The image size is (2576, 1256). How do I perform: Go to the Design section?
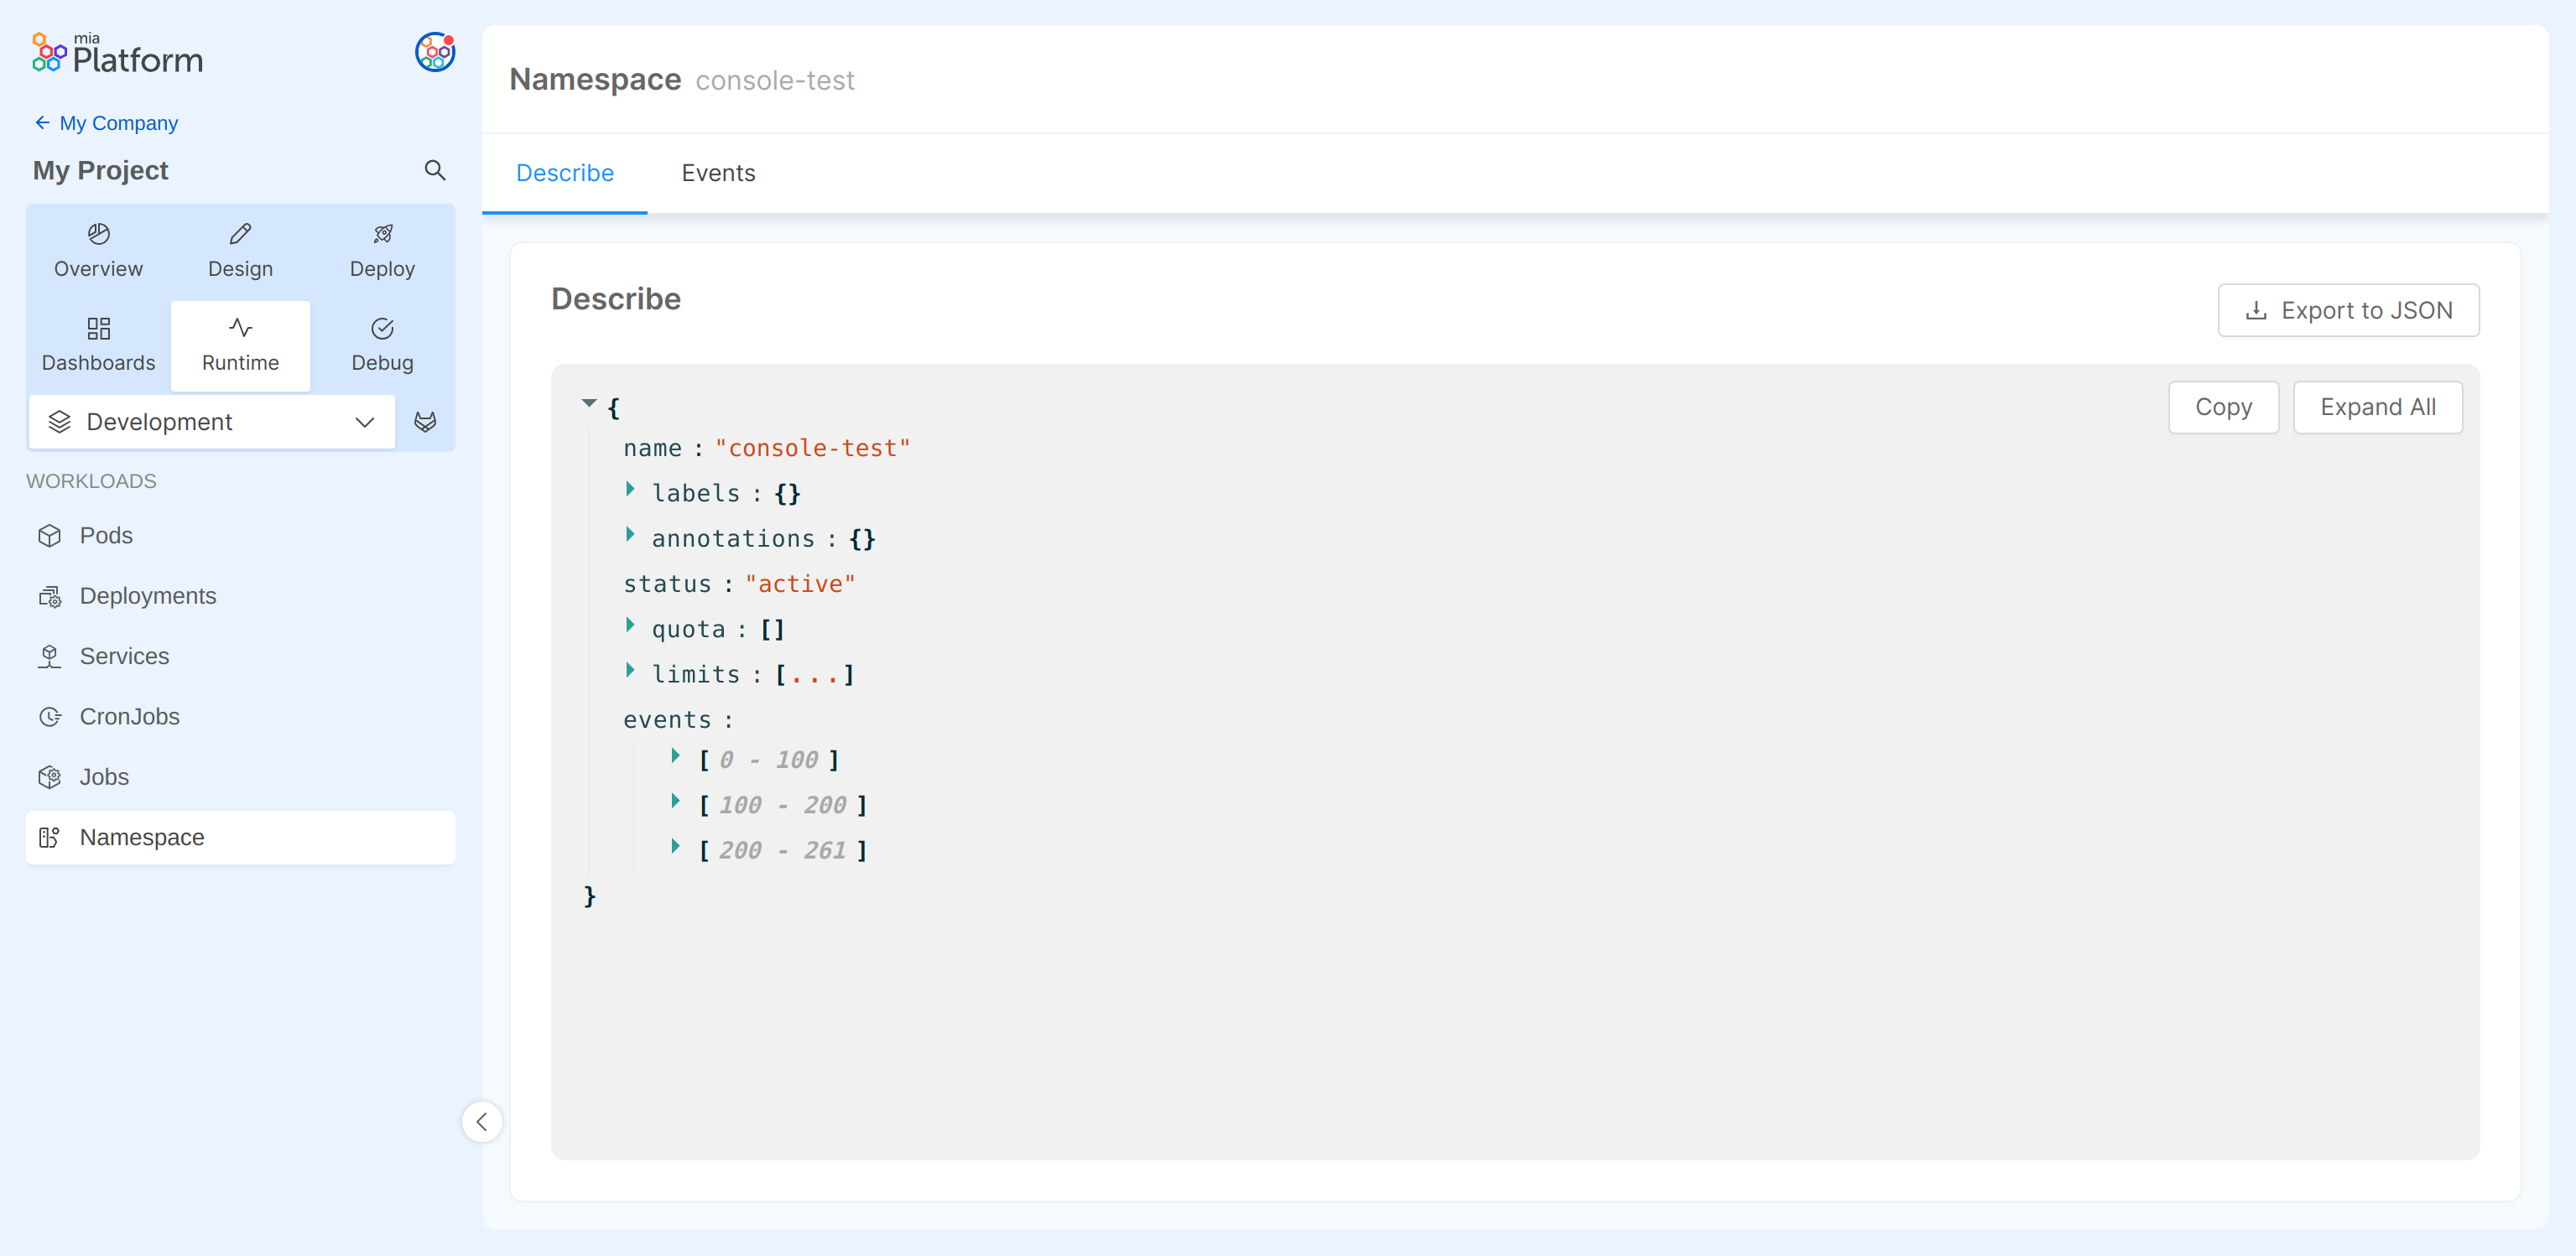coord(240,250)
